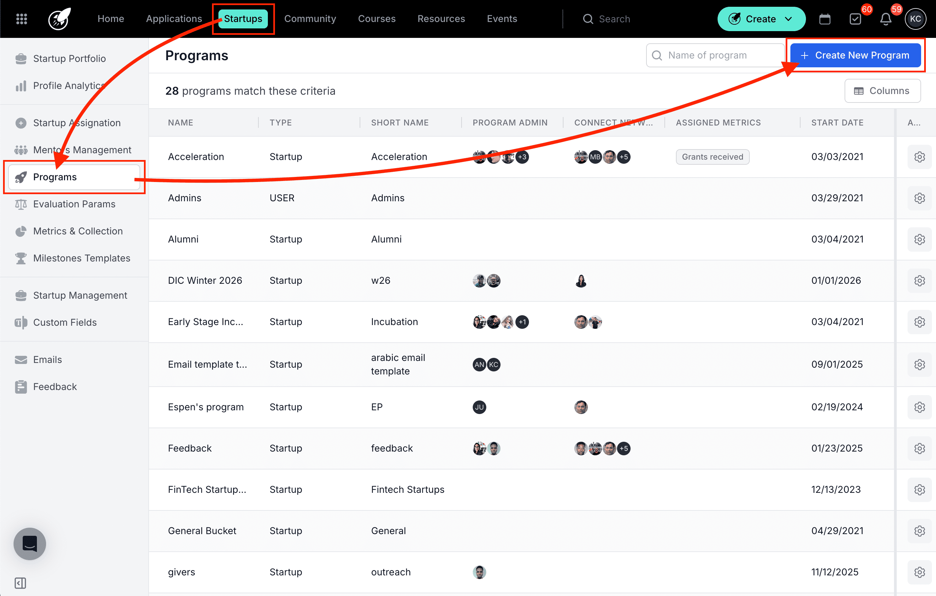936x596 pixels.
Task: Open the notifications bell icon
Action: coord(886,19)
